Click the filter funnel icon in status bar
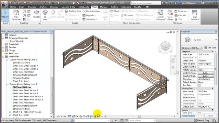 point(213,120)
